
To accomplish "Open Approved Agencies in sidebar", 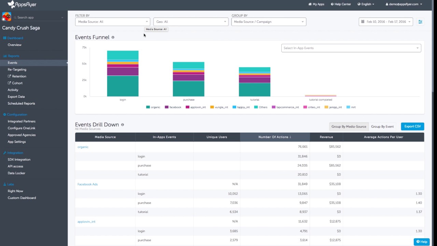I will coord(22,135).
